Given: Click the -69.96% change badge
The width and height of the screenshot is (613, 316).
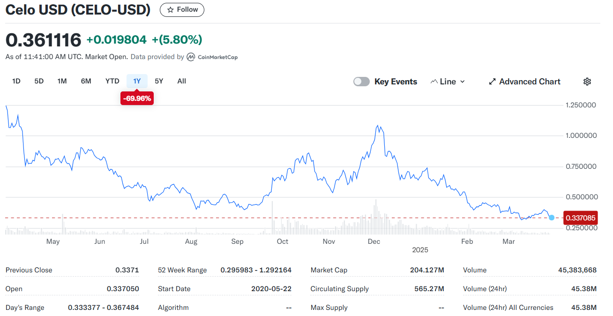Looking at the screenshot, I should click(137, 98).
